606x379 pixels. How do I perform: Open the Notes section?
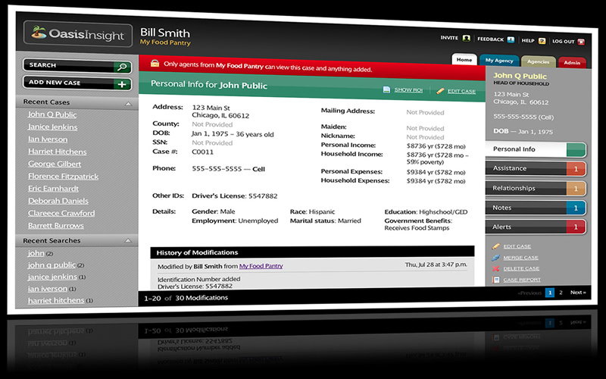click(536, 208)
